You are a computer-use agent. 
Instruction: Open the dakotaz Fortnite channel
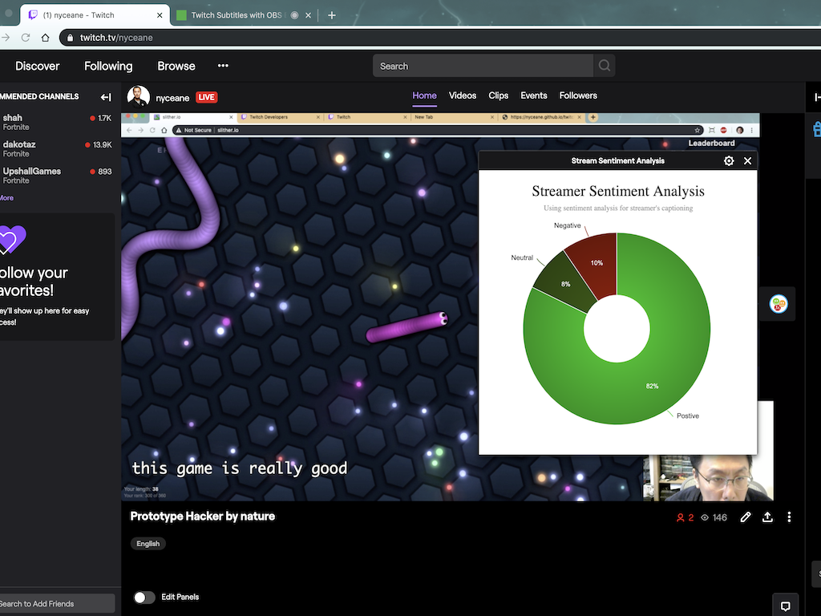[57, 148]
